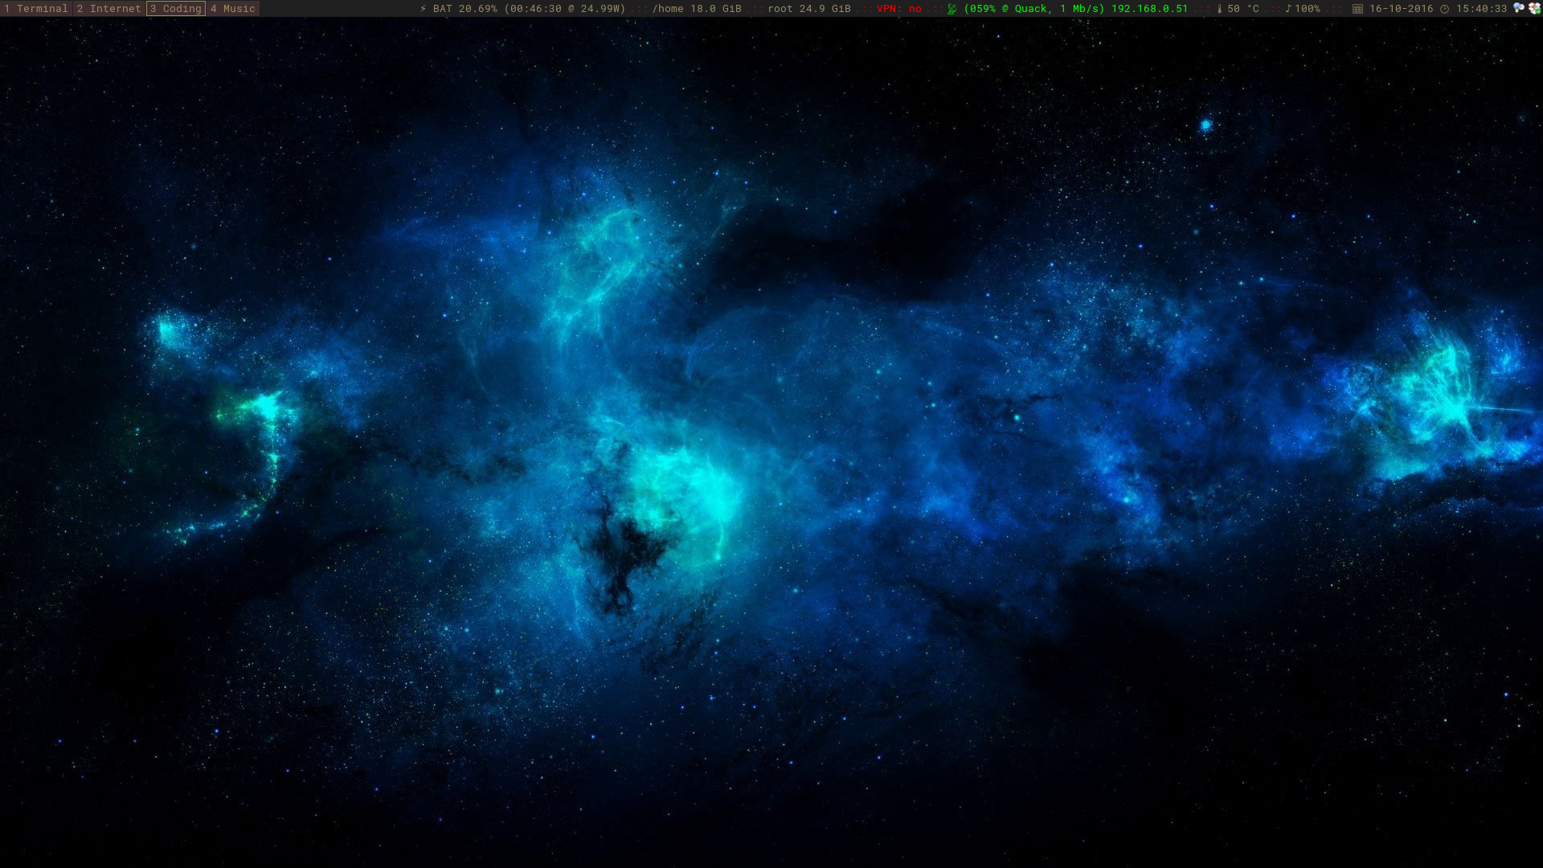Select the '2 Internet' workspace

click(108, 9)
